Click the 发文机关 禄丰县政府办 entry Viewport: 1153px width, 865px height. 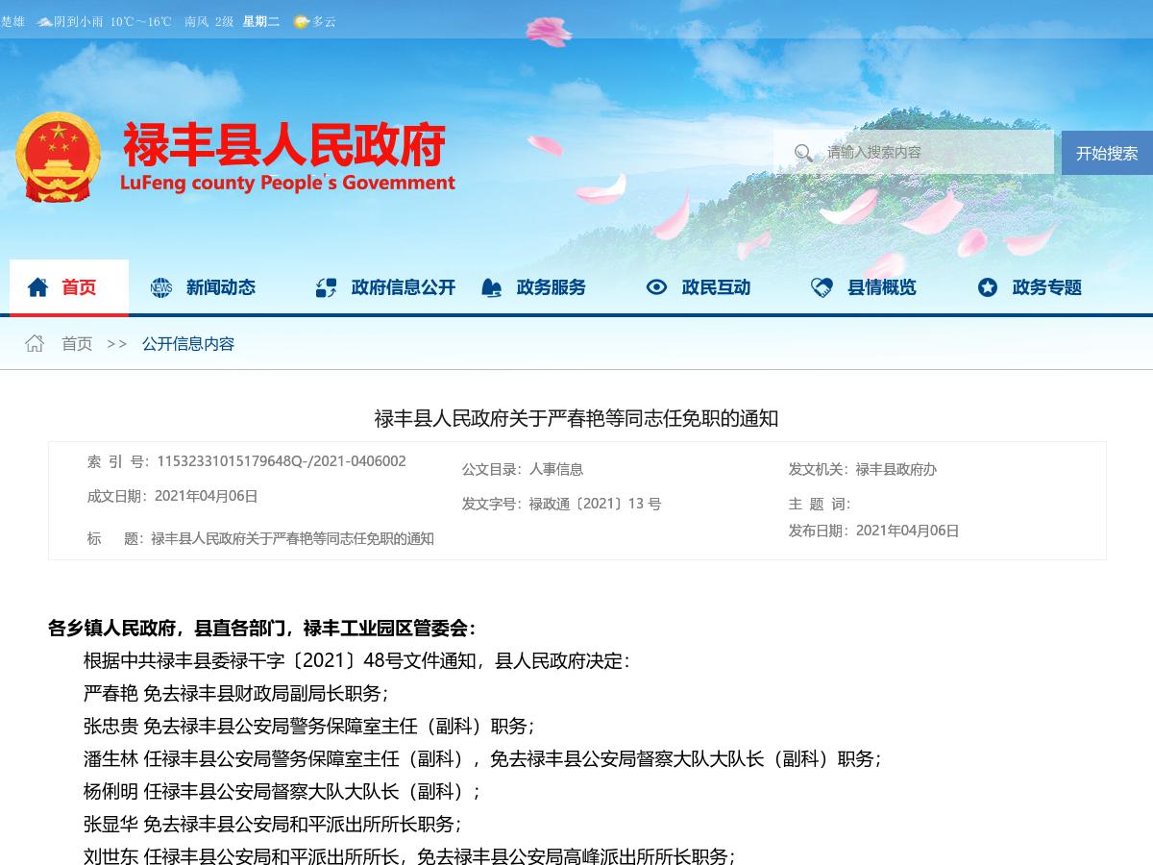coord(863,469)
